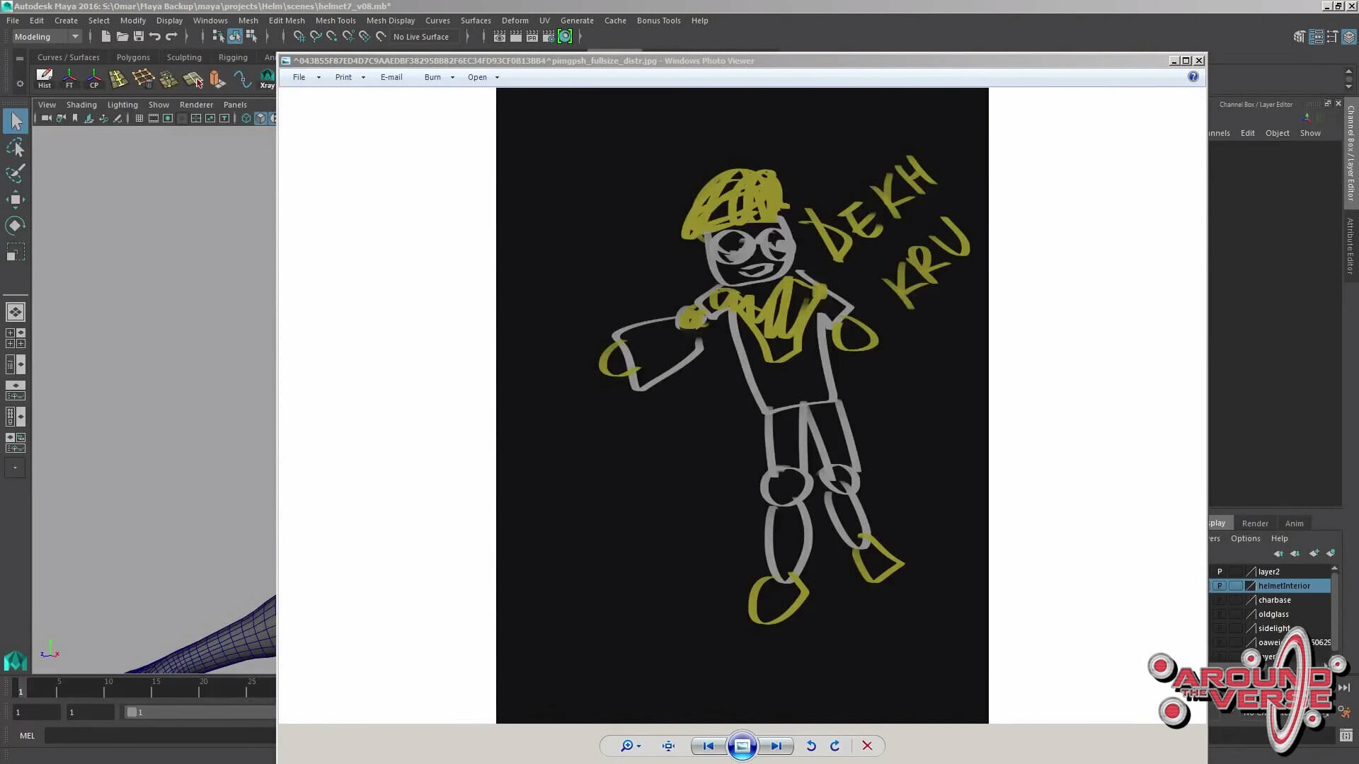The height and width of the screenshot is (764, 1359).
Task: Select the Move tool in toolbox
Action: (x=15, y=199)
